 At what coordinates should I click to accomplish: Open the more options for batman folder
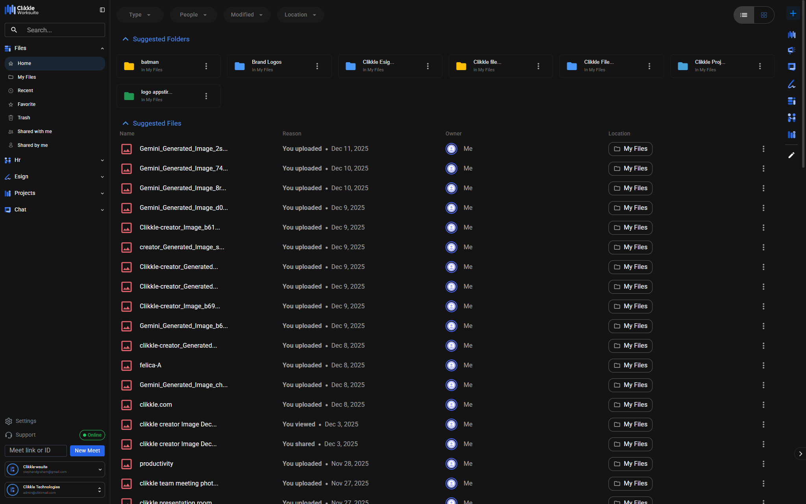click(206, 66)
